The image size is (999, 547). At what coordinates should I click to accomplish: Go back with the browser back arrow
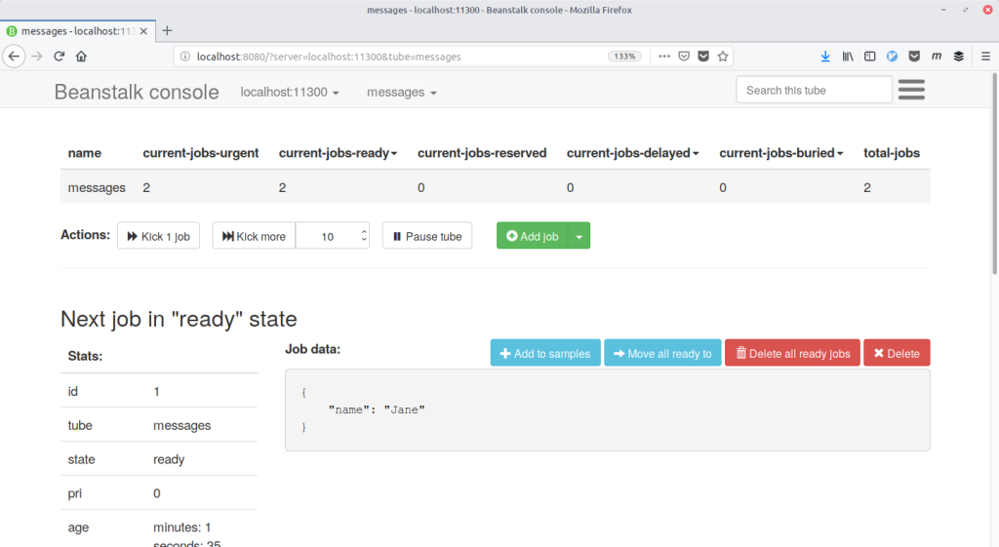14,56
